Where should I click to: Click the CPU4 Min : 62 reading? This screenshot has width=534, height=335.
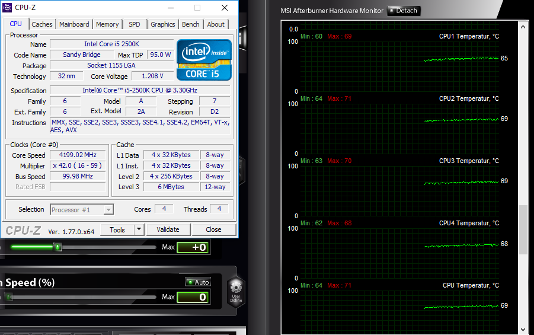(x=311, y=223)
